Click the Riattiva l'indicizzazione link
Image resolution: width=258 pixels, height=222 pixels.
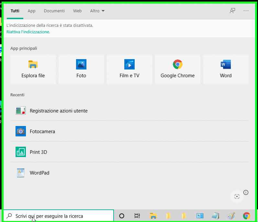tap(28, 32)
